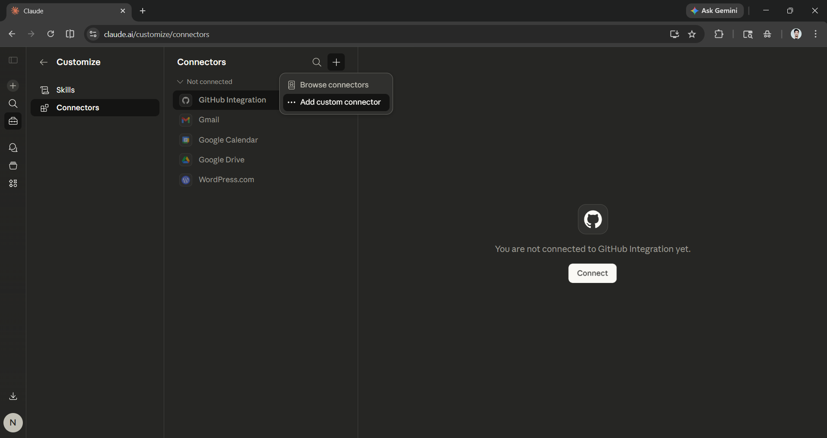Image resolution: width=827 pixels, height=438 pixels.
Task: Toggle the Claude sidebar panel icon
Action: pos(13,60)
